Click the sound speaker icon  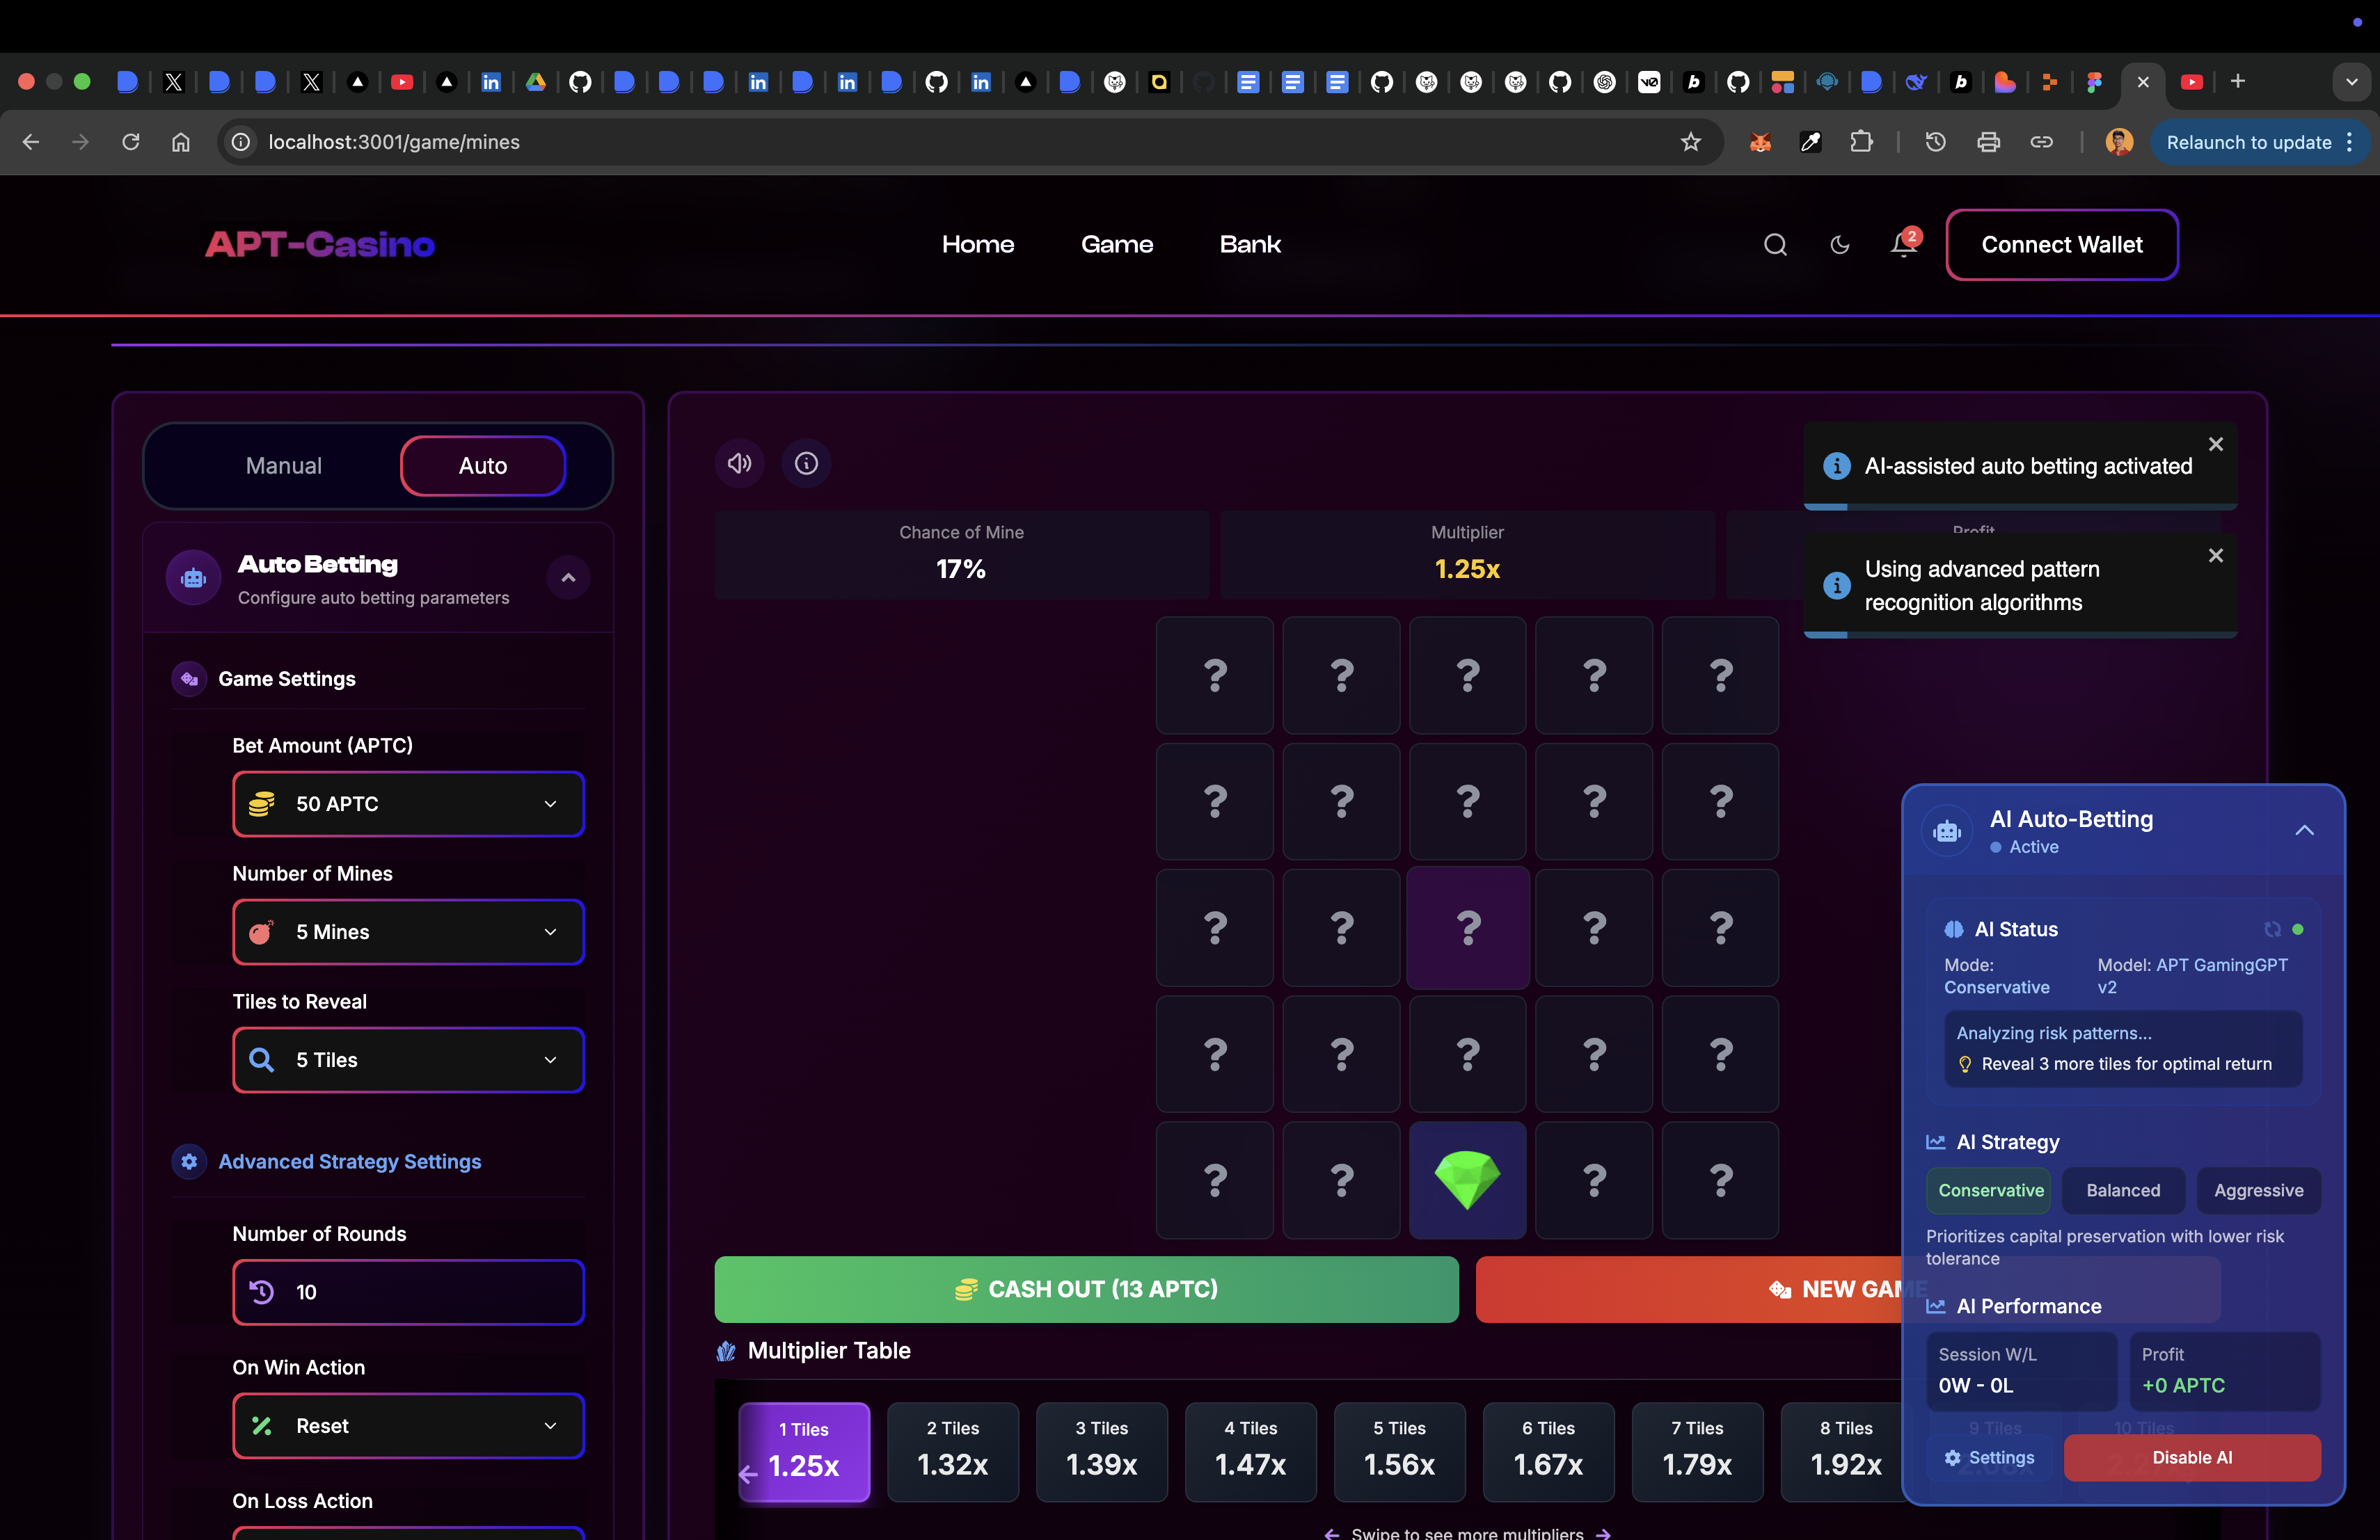739,464
